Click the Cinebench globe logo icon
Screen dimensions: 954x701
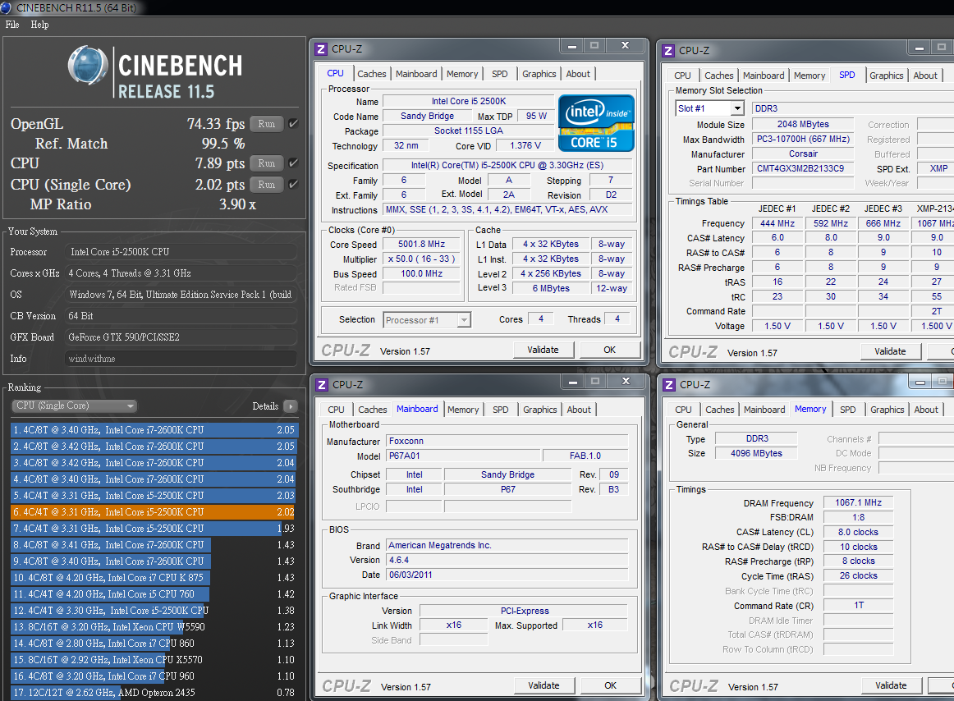(88, 65)
